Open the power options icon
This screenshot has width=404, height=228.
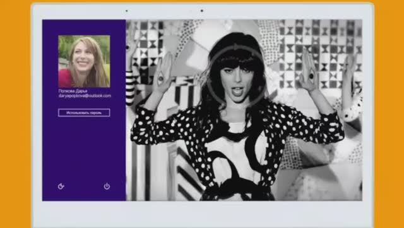pos(107,186)
